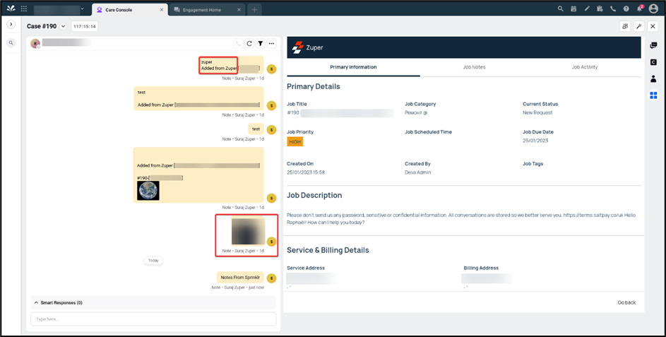Image resolution: width=666 pixels, height=337 pixels.
Task: Expand the left sidebar with the chevron arrow
Action: click(x=11, y=25)
